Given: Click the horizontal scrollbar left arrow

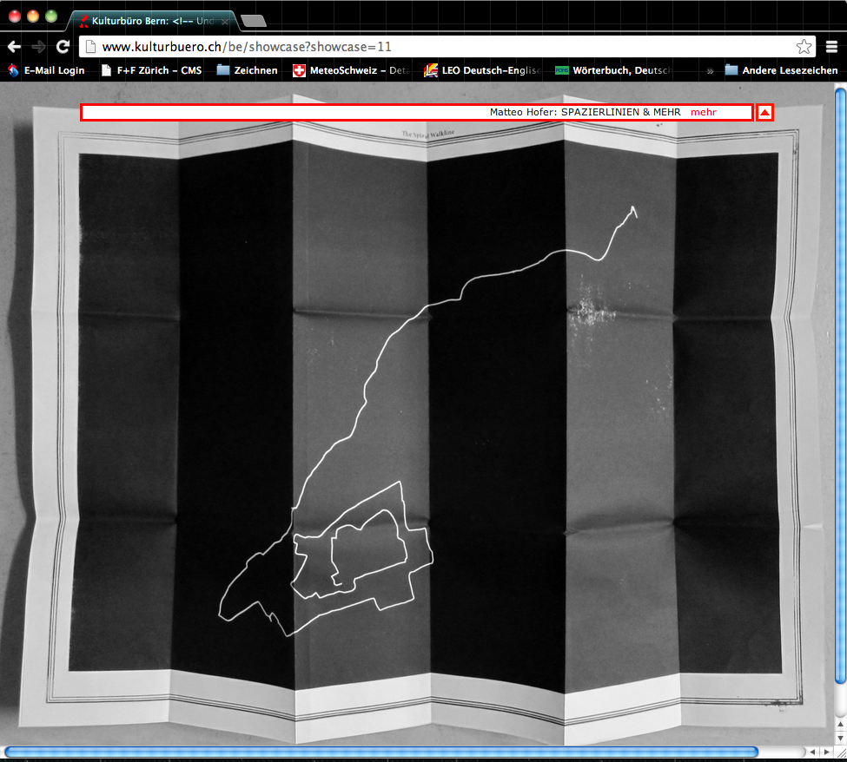Looking at the screenshot, I should point(813,752).
